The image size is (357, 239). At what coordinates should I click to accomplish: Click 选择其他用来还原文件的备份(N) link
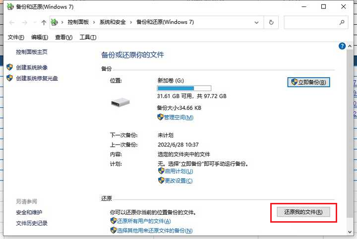[155, 231]
